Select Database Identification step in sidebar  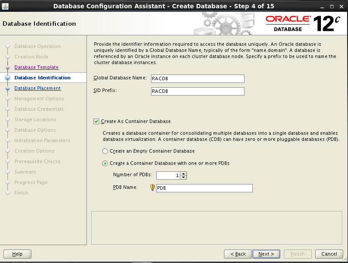pos(42,78)
